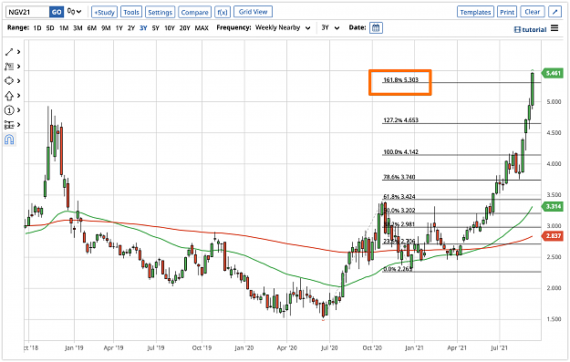Set range to 5D
This screenshot has height=362, width=570.
click(x=50, y=28)
